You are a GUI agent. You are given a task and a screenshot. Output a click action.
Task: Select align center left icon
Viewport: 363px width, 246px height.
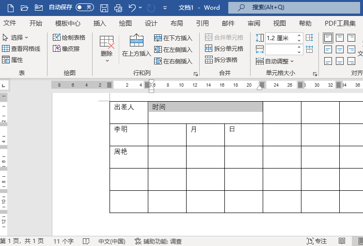point(328,49)
